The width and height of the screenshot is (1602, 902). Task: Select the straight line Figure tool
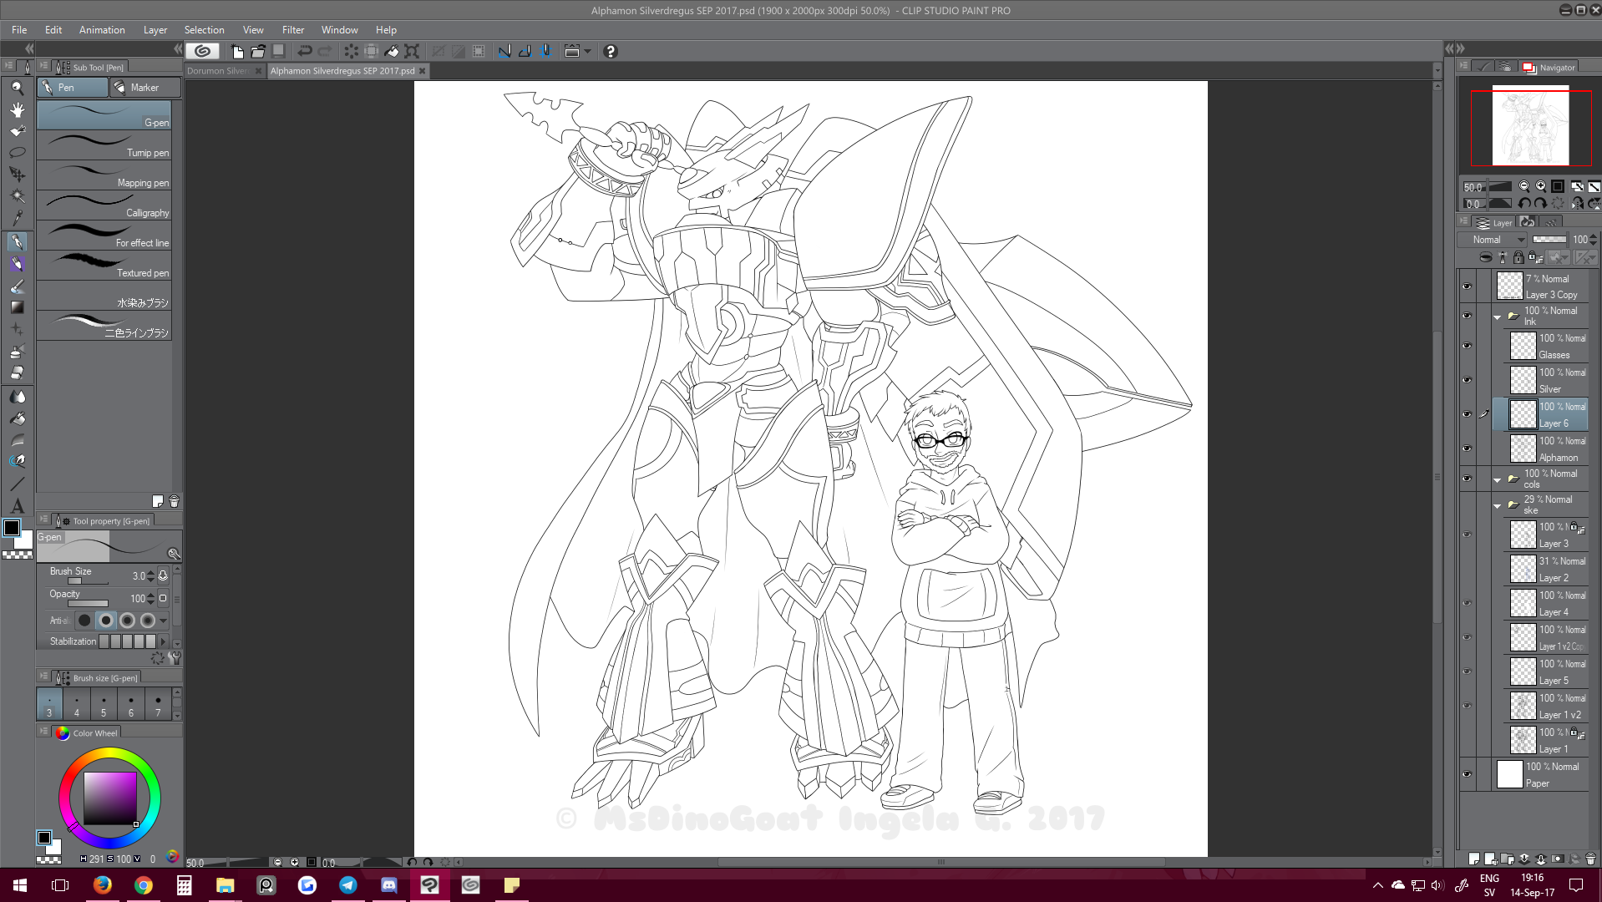[x=17, y=484]
